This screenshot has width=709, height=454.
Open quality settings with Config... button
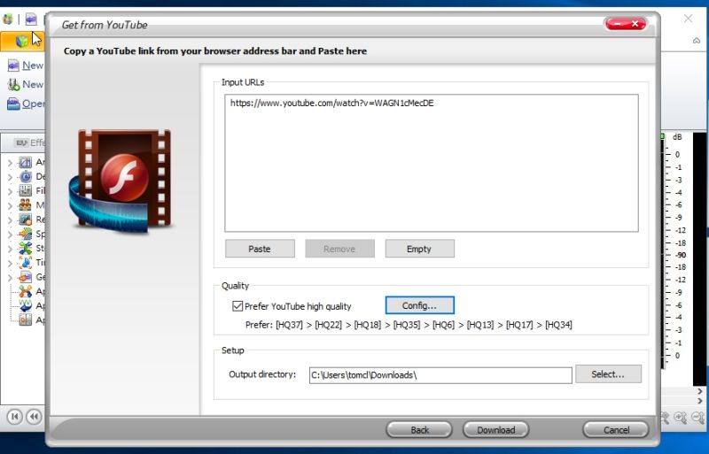419,305
